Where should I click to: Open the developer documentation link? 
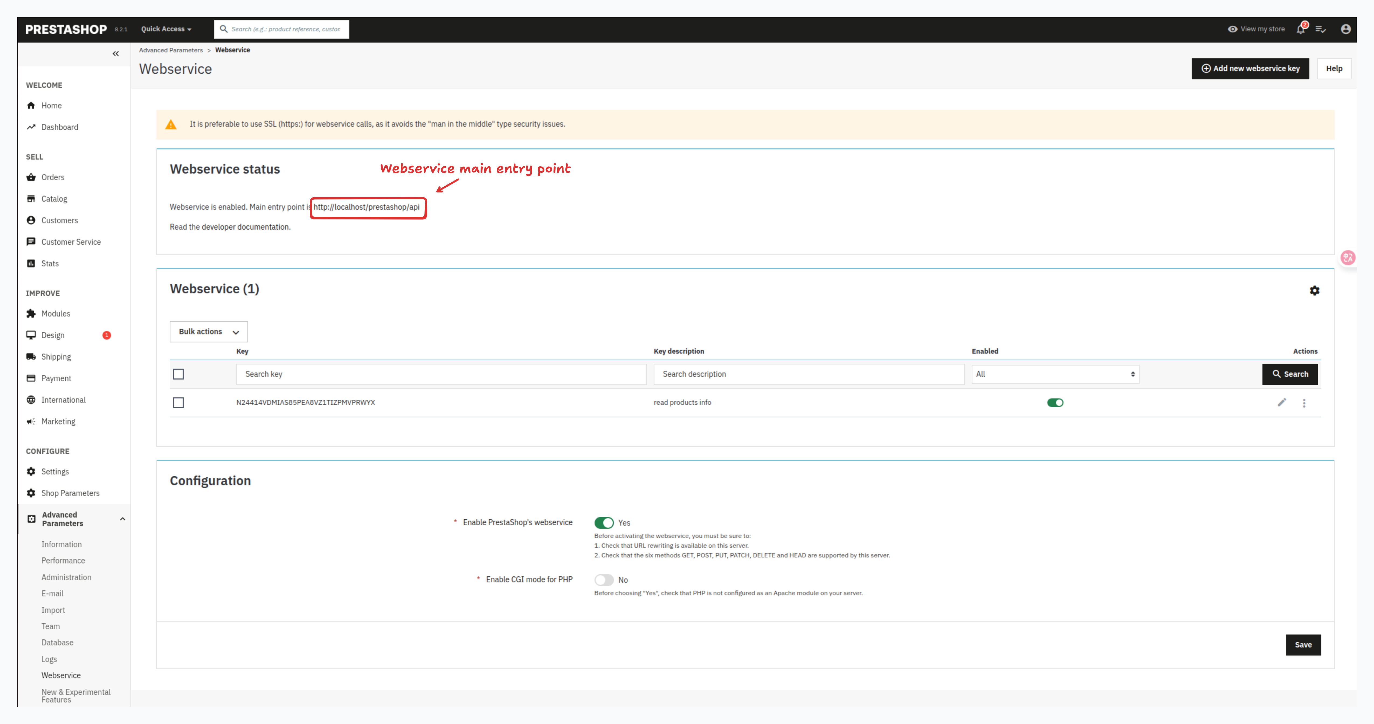pyautogui.click(x=245, y=227)
